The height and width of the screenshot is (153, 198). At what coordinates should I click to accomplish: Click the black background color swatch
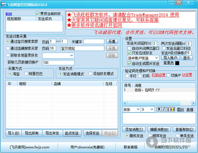click(x=177, y=63)
